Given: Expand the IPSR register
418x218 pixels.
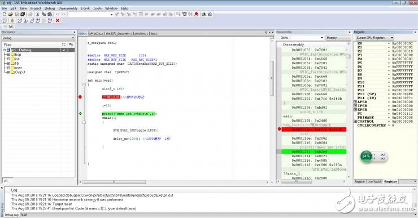Looking at the screenshot, I should click(x=355, y=106).
